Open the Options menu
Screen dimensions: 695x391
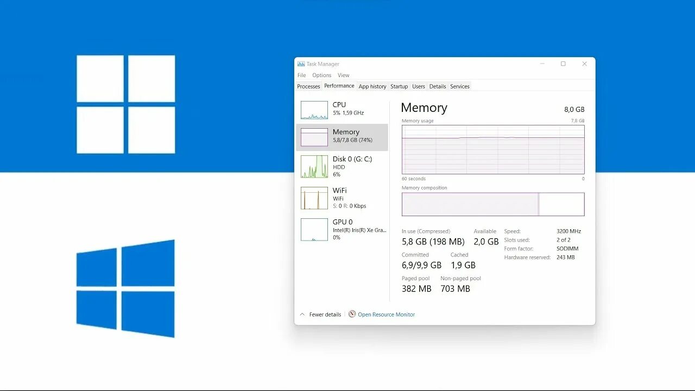tap(321, 75)
